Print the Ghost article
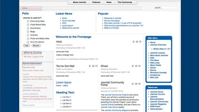The height and width of the screenshot is (112, 199). click(136, 66)
